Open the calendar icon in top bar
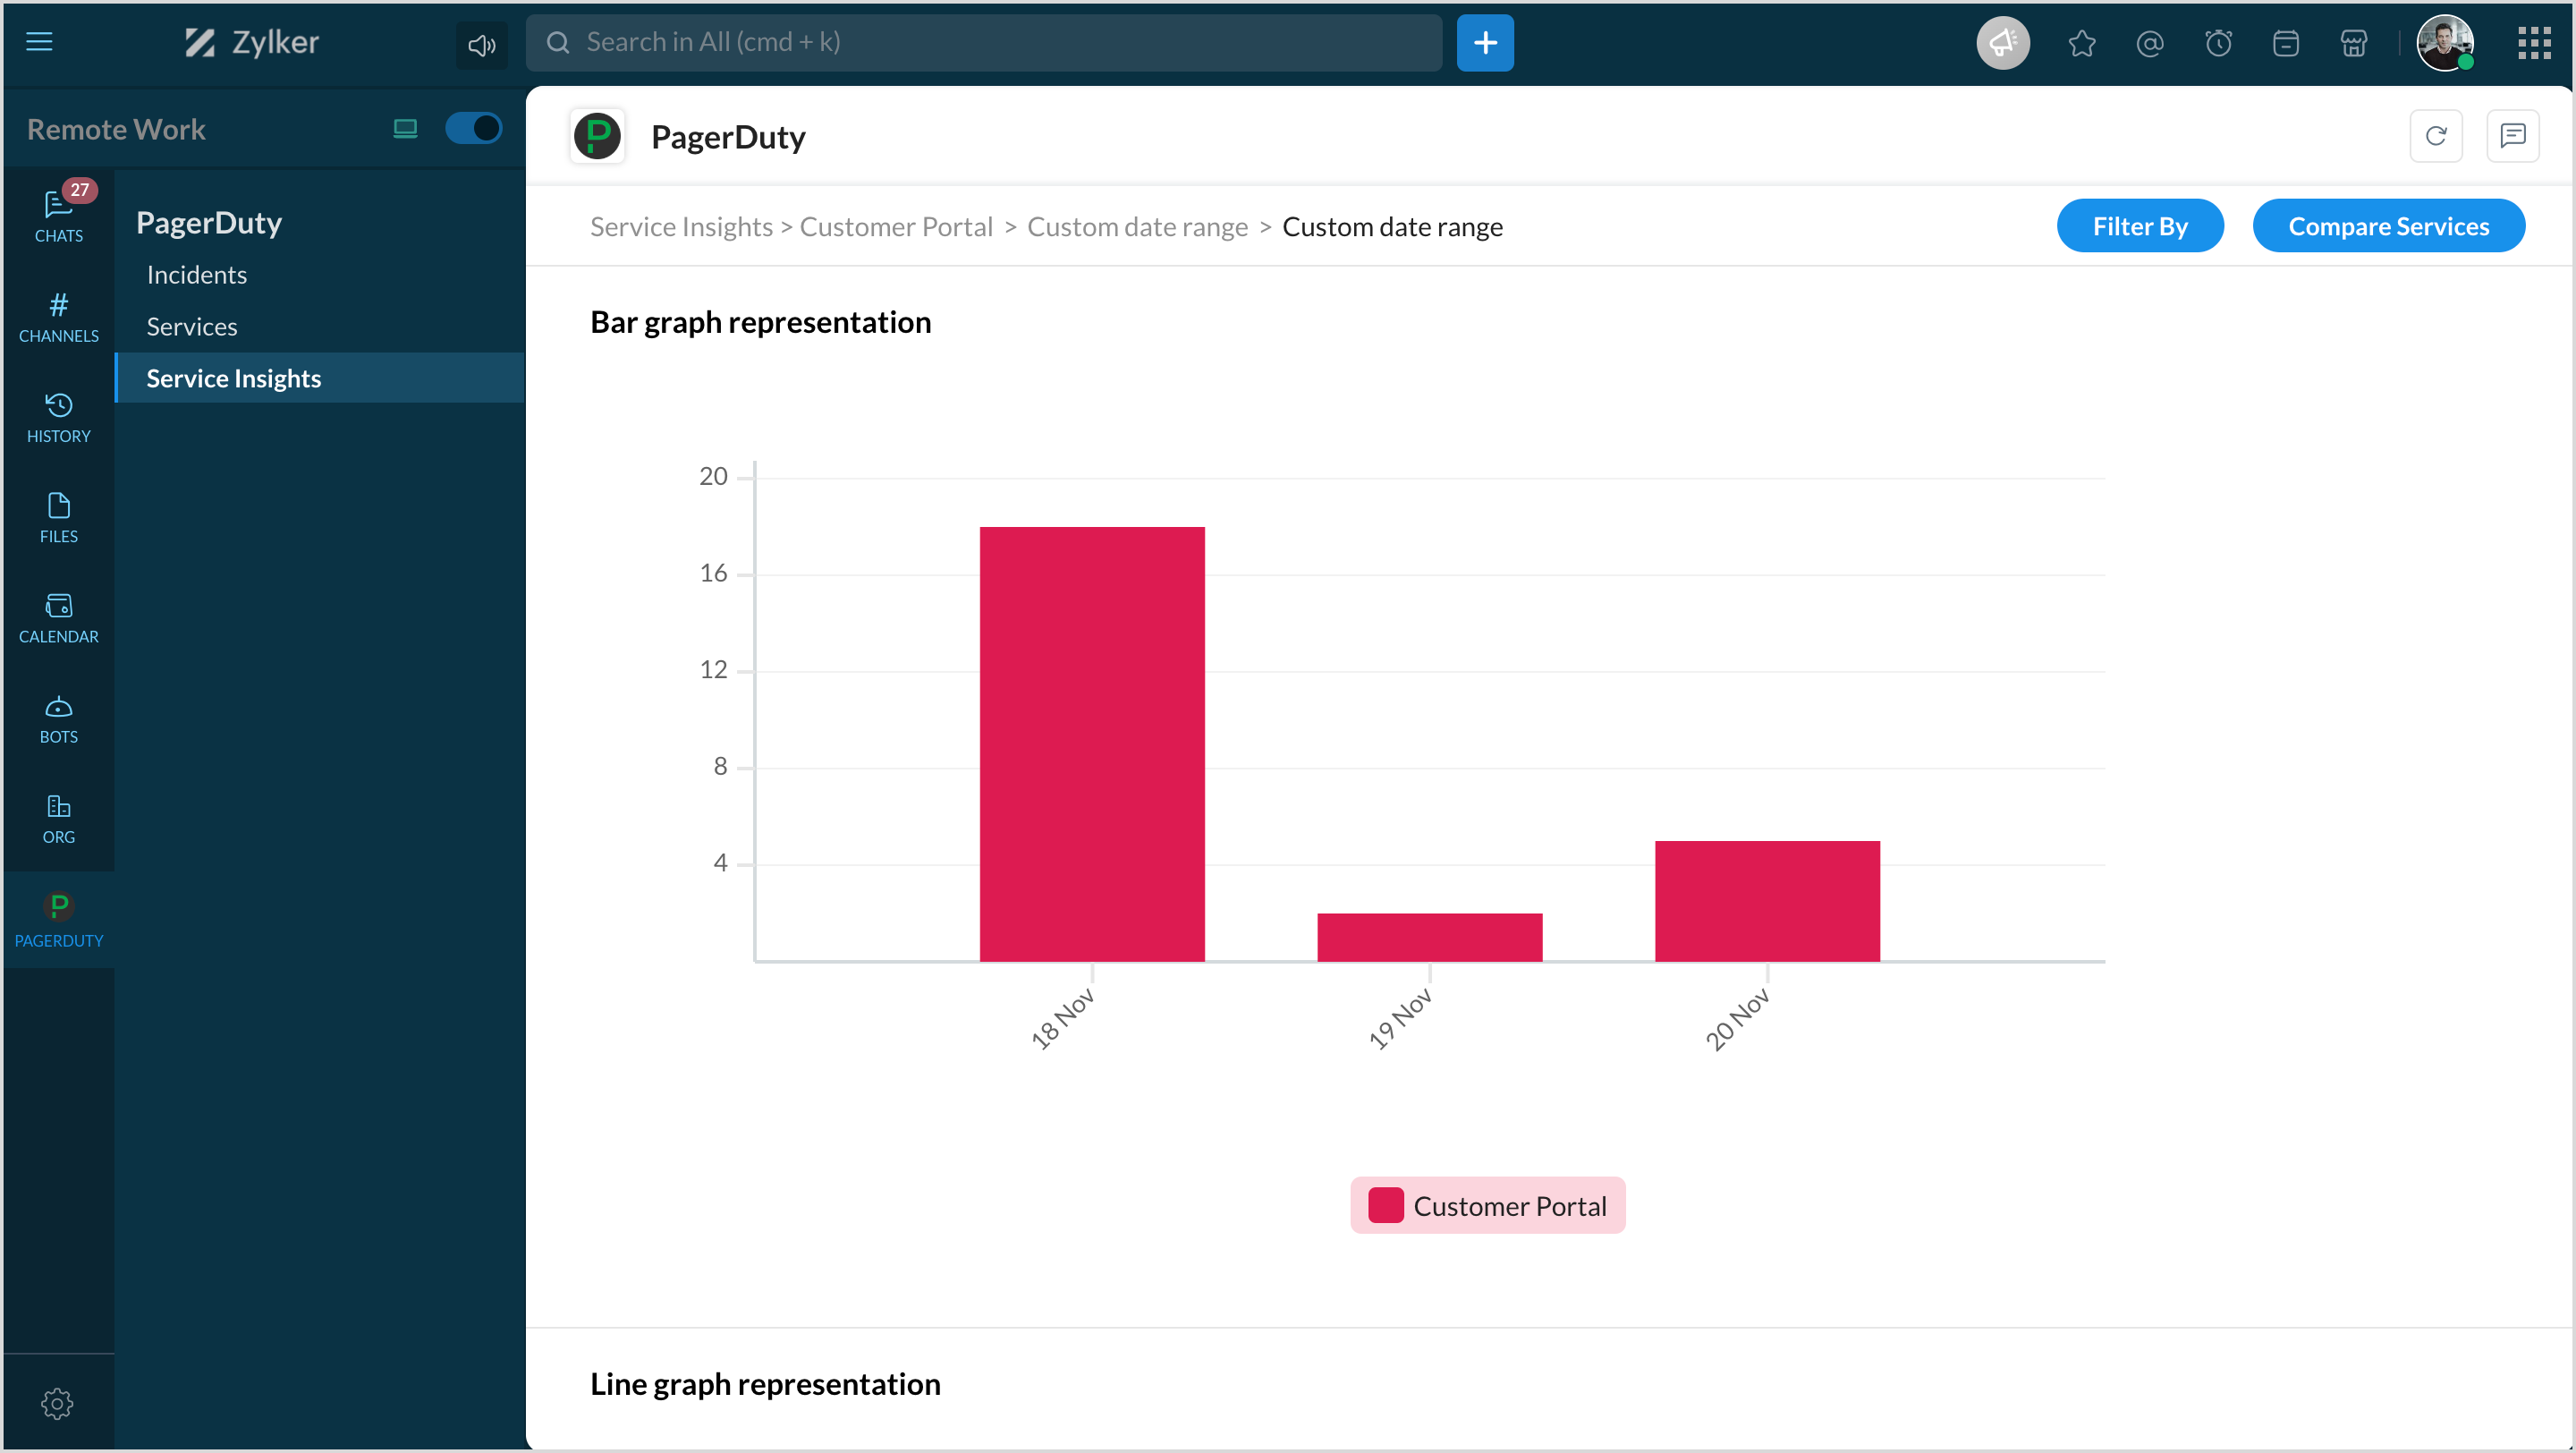This screenshot has height=1453, width=2576. coord(2286,43)
